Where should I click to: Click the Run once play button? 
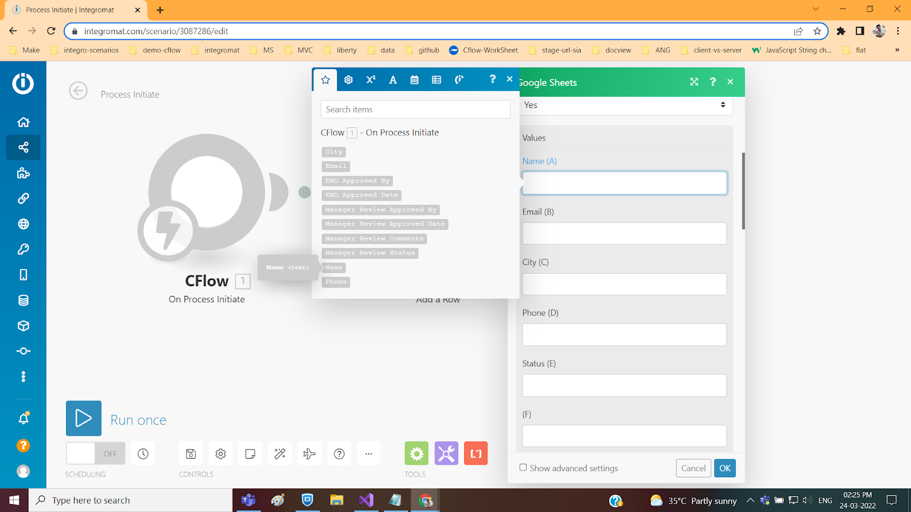[x=84, y=418]
